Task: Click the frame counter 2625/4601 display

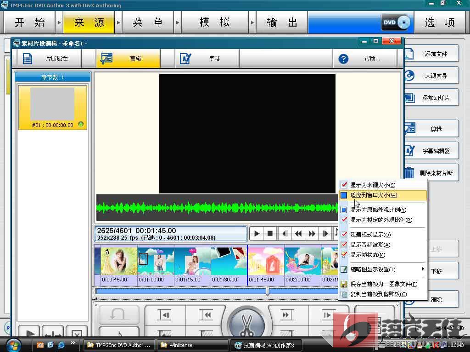Action: click(x=171, y=233)
